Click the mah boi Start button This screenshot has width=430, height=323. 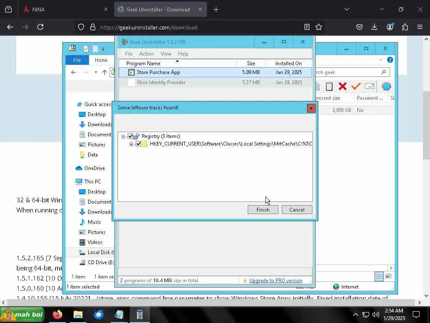(23, 315)
